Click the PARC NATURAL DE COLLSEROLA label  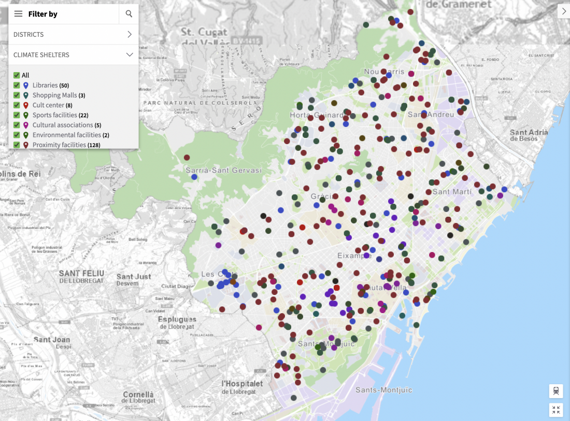201,103
